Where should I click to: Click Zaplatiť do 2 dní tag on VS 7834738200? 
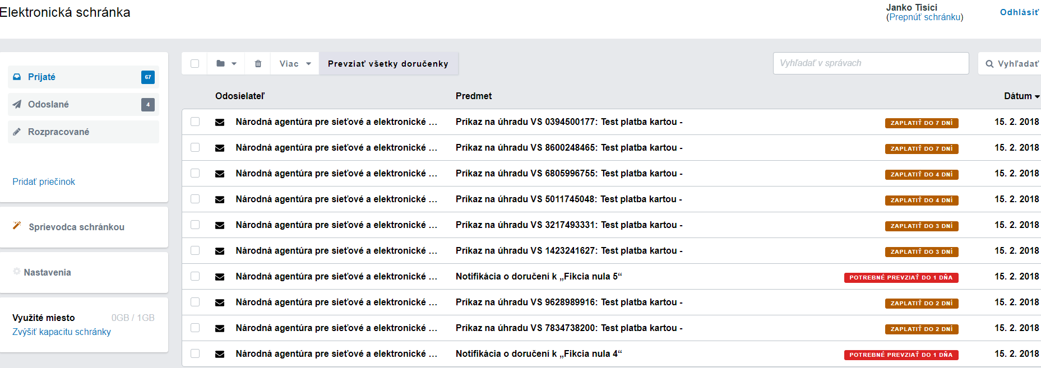[922, 329]
